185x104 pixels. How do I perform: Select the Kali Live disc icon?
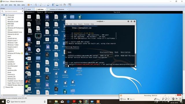(38, 51)
